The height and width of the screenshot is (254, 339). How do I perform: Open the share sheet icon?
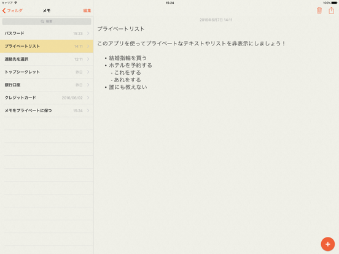point(332,10)
